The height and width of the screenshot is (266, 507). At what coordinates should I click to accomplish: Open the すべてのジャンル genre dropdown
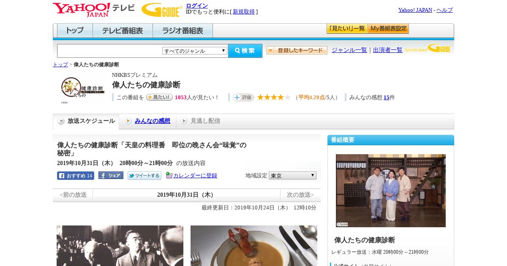click(x=195, y=51)
